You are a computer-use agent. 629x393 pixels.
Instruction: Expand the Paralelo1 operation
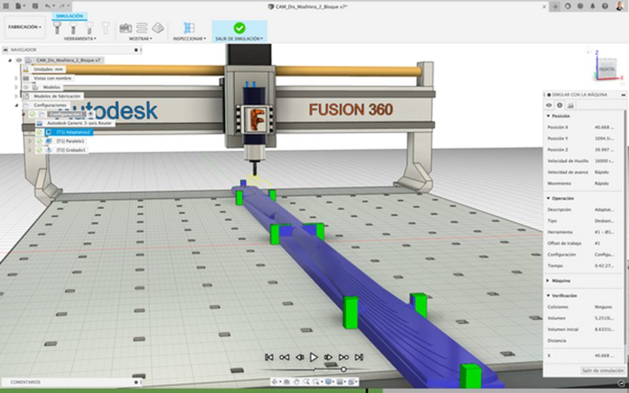(x=30, y=141)
